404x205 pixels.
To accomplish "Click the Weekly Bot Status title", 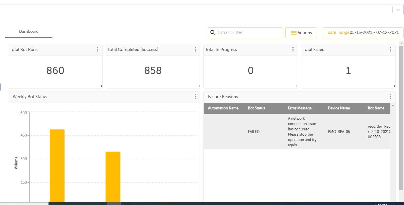I will point(30,97).
